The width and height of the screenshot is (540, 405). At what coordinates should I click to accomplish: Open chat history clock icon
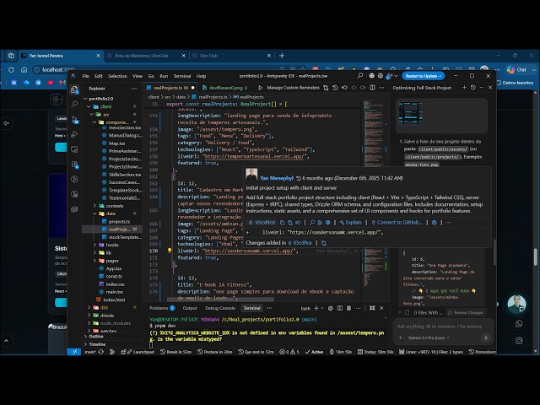click(473, 88)
